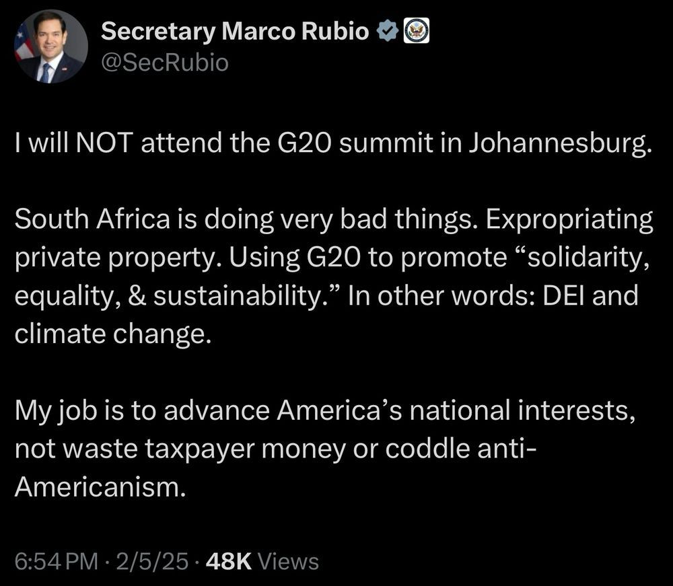Click the blue verified checkmark badge
This screenshot has width=673, height=586.
pos(388,32)
